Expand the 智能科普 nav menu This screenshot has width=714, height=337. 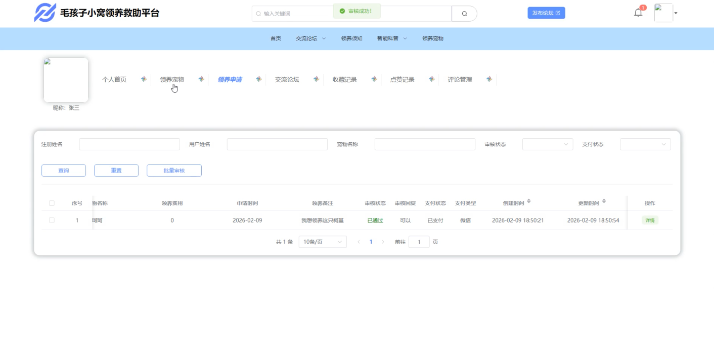click(392, 38)
